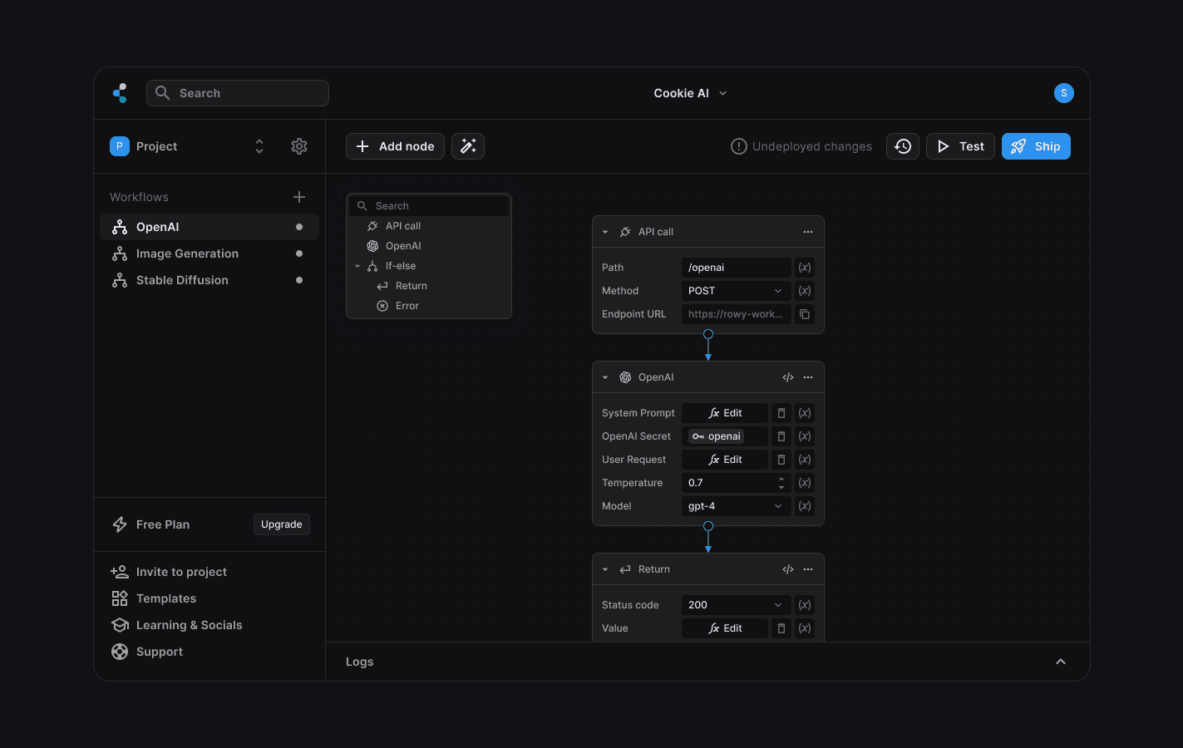Select the Image Generation workflow
Screen dimensions: 1183x748
[187, 253]
